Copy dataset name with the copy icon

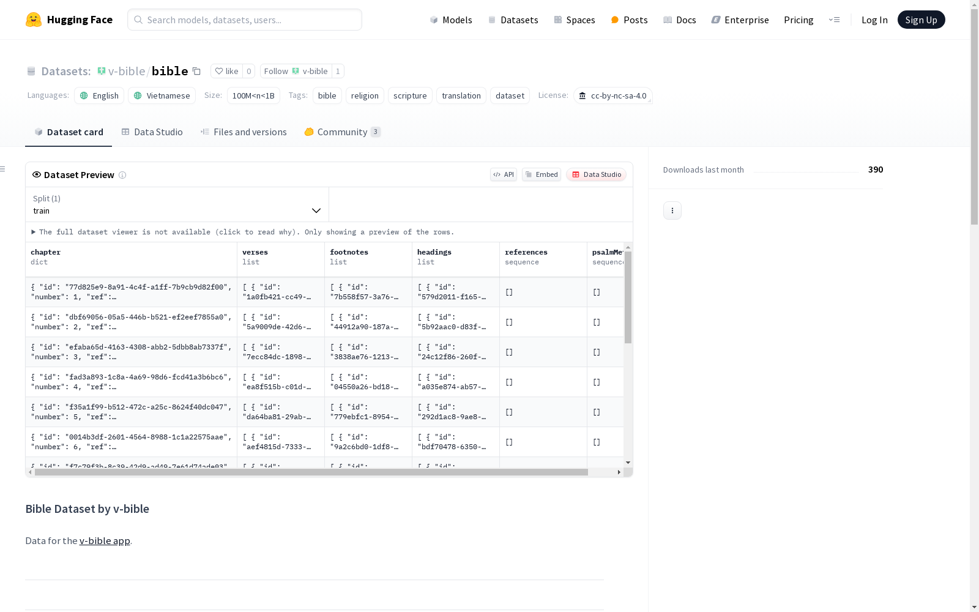(196, 71)
